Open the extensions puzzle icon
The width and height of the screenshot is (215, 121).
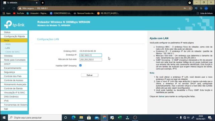point(201,8)
